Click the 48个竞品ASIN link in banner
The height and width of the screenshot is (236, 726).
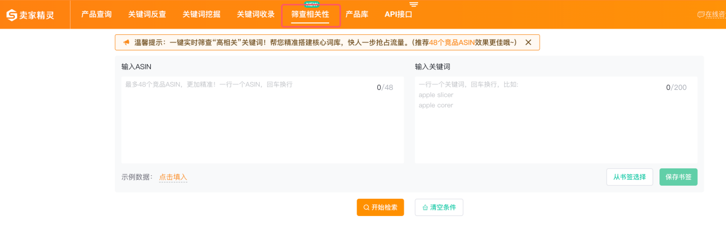[x=452, y=42]
